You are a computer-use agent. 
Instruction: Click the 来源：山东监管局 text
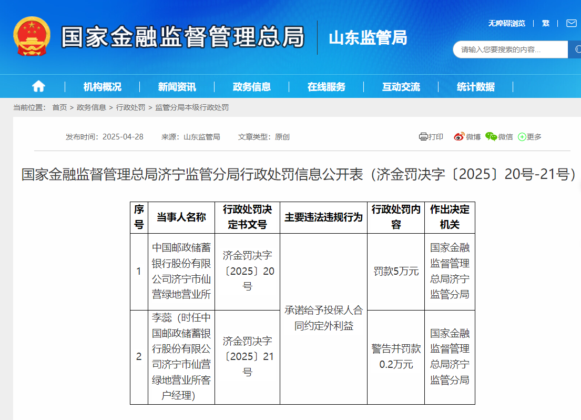pyautogui.click(x=190, y=137)
